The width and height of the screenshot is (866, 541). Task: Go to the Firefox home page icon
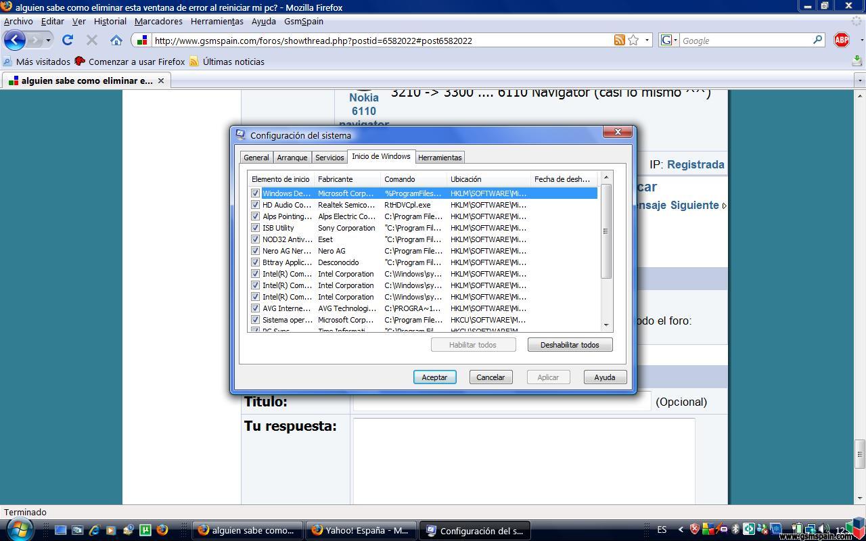116,41
